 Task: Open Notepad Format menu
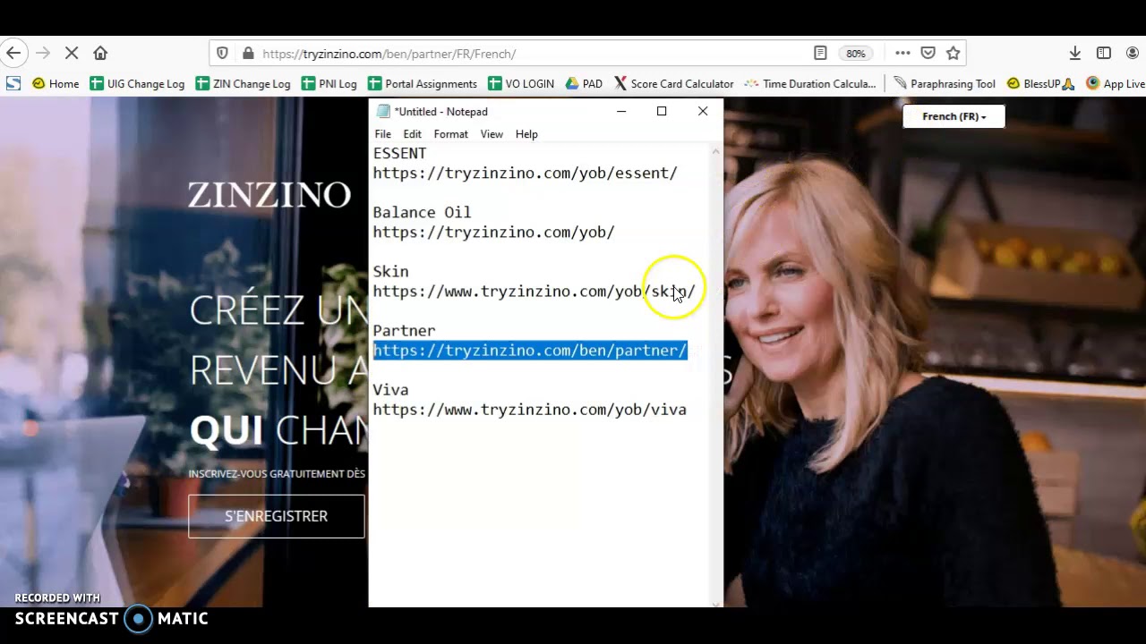450,134
